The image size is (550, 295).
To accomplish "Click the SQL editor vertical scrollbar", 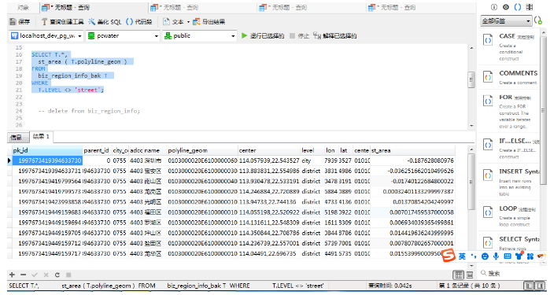I will tap(471, 80).
